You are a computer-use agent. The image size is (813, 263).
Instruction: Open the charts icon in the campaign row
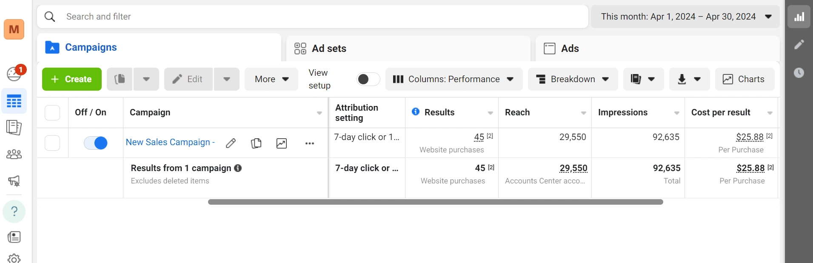pos(282,143)
